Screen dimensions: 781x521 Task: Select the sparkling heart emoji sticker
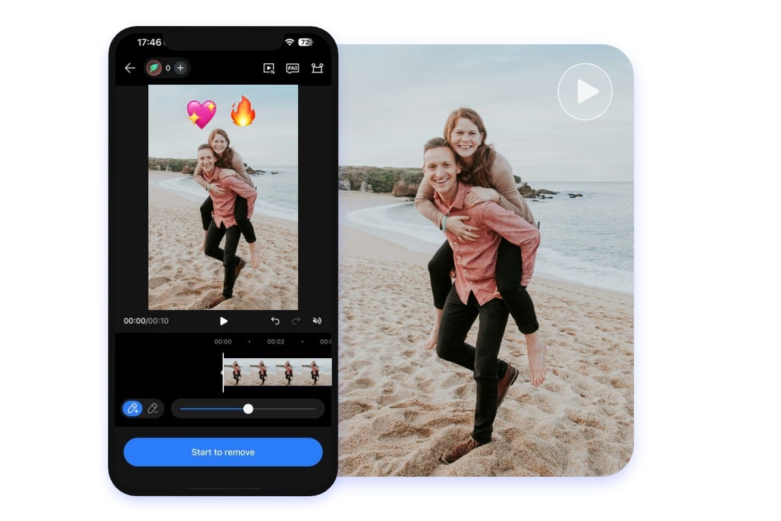point(202,112)
